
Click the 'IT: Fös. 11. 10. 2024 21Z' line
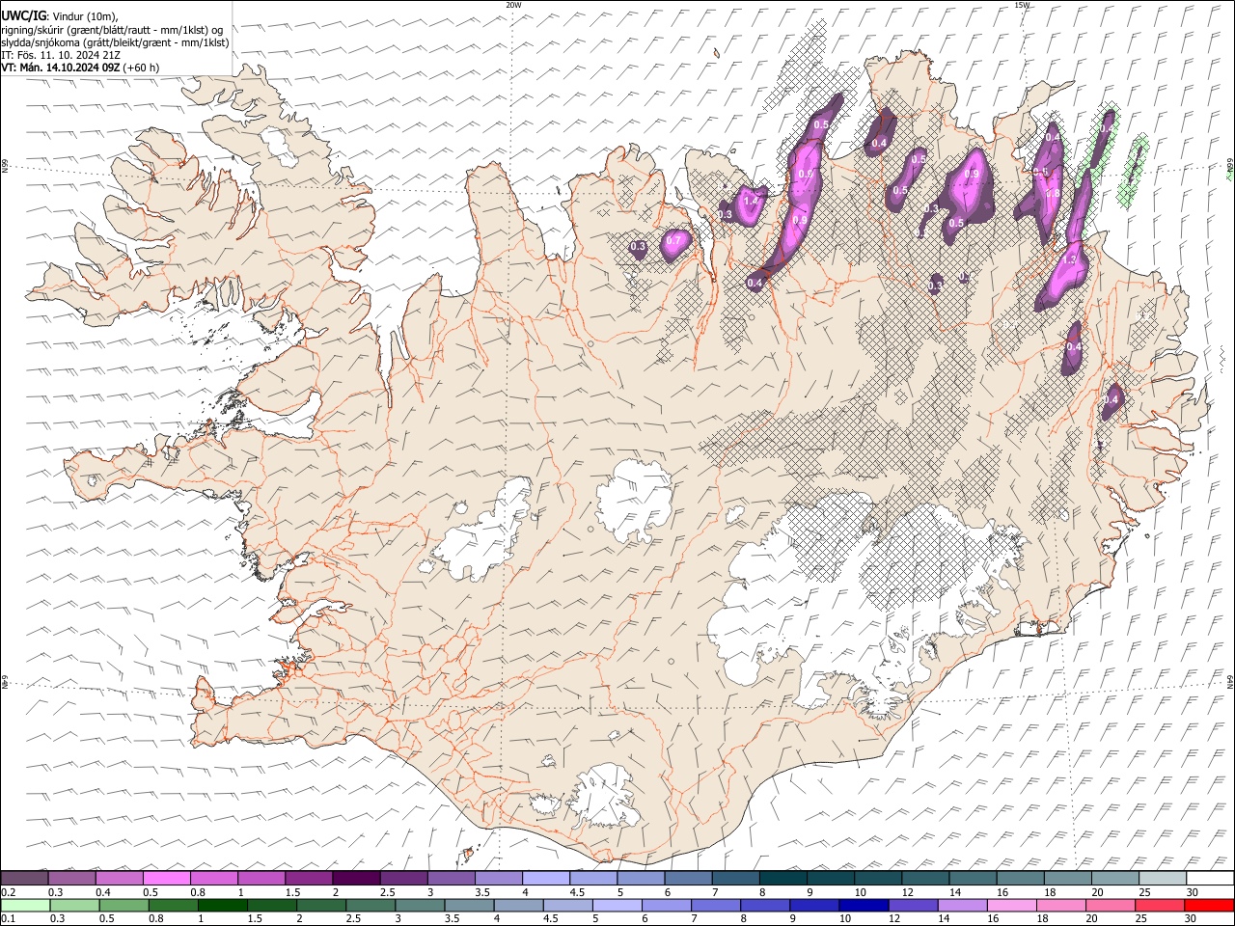pos(61,55)
